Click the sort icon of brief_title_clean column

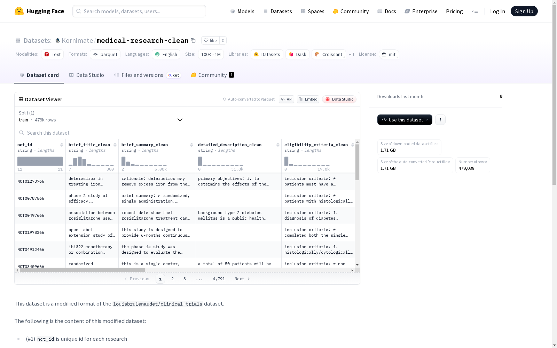pos(115,145)
